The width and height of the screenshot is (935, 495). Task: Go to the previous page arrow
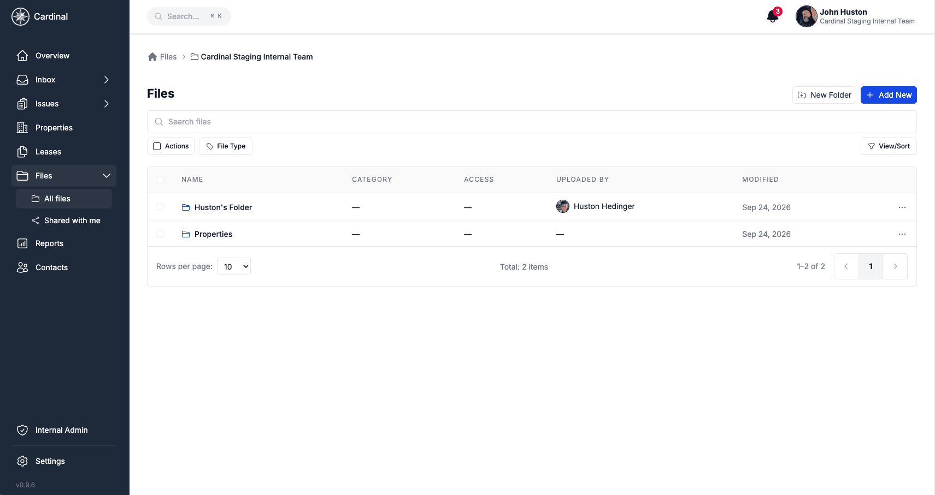coord(846,266)
